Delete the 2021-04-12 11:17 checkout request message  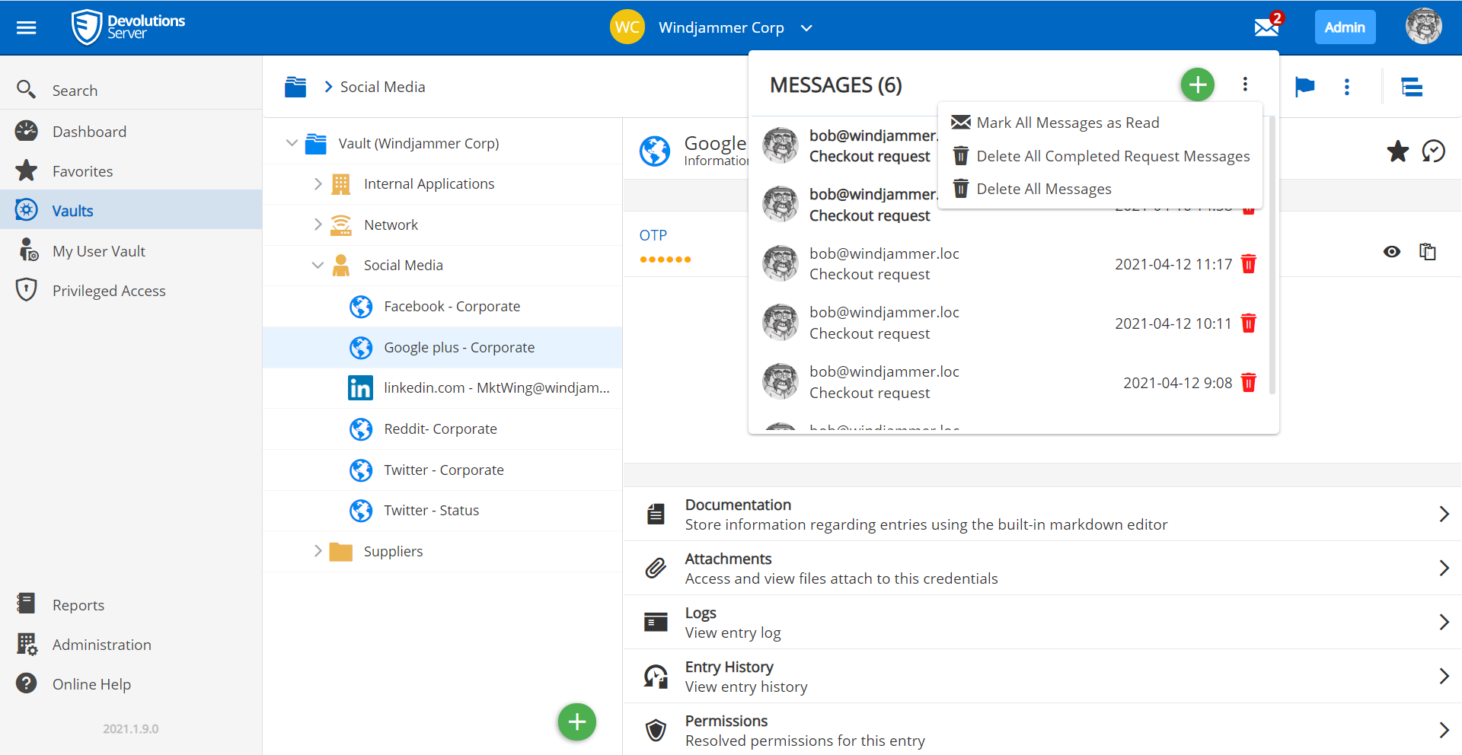click(1248, 264)
